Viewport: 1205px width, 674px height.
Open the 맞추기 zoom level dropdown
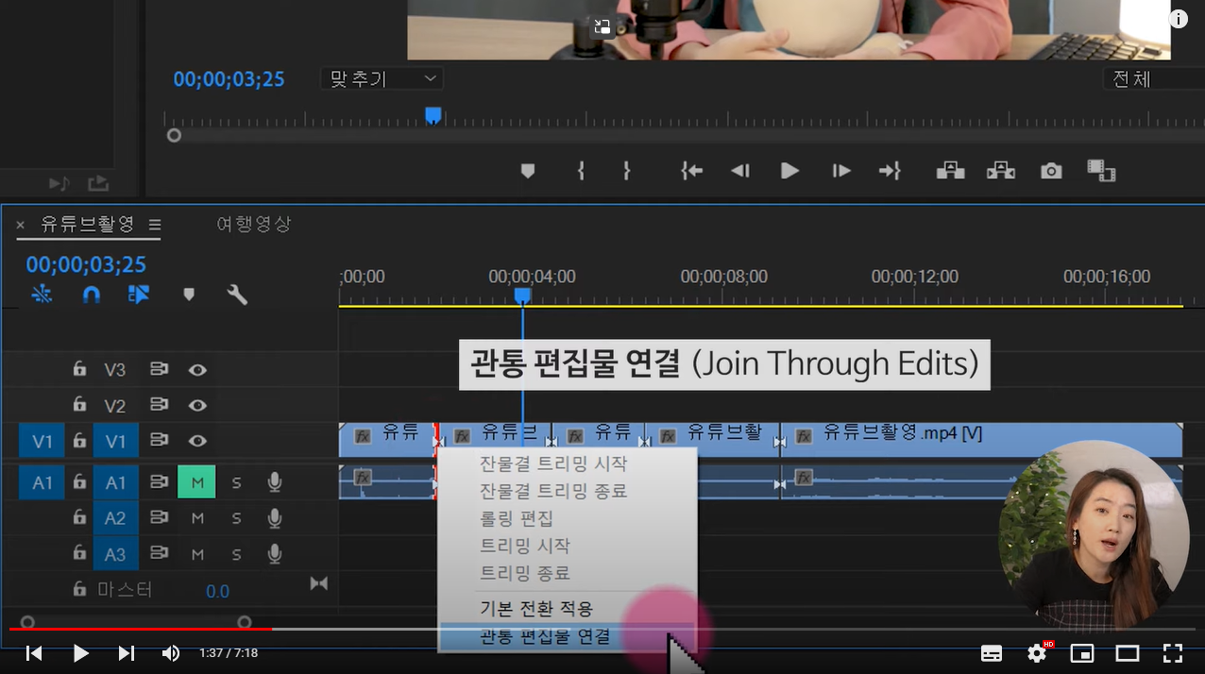[382, 78]
